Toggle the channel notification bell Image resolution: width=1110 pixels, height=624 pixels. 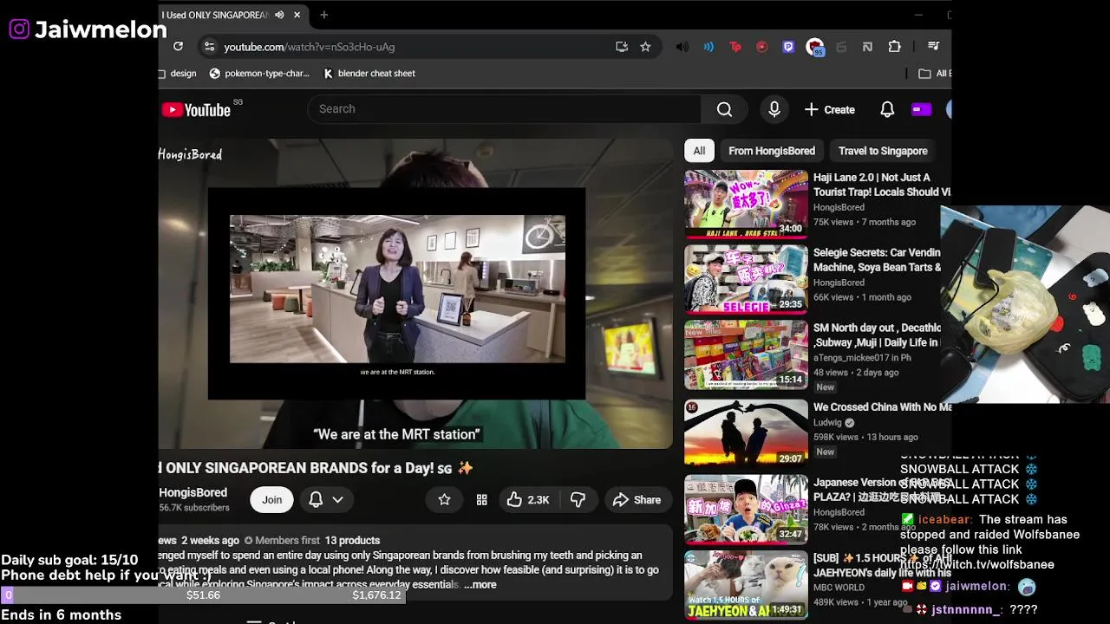[x=316, y=499]
